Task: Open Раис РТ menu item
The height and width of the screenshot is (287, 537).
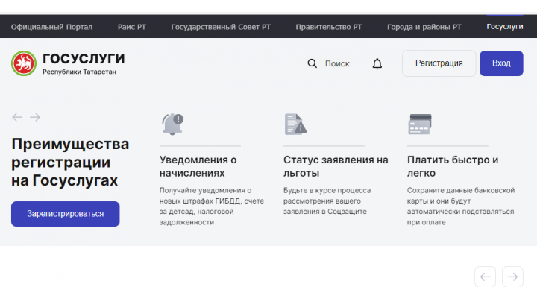Action: point(132,27)
